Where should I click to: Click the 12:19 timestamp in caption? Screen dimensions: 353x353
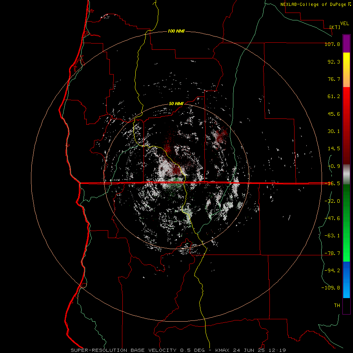click(x=278, y=350)
